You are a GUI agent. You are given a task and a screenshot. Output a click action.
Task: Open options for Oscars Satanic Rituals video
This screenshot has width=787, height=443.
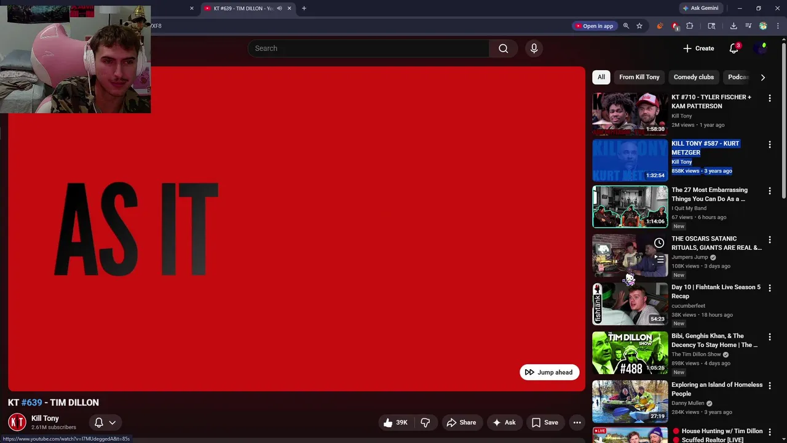(769, 240)
